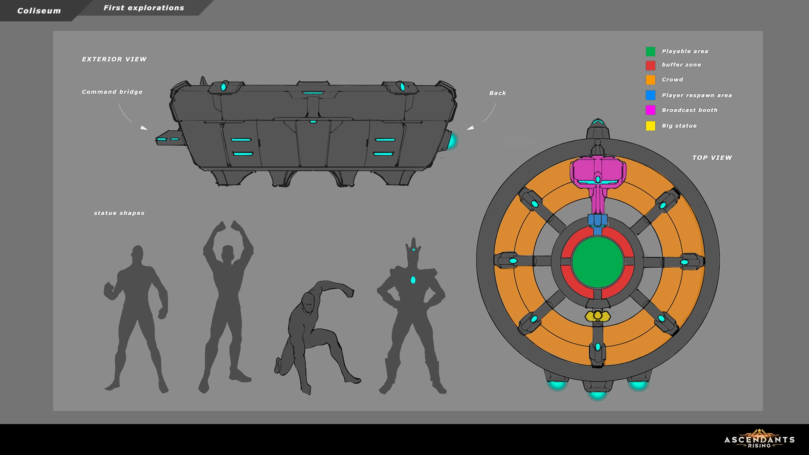Click the Back label text

[497, 93]
